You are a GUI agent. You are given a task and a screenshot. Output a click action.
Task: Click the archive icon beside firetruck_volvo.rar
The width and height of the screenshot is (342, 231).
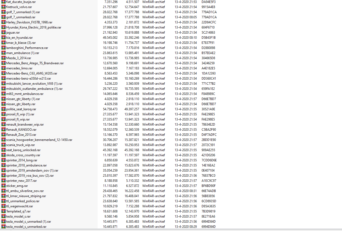point(3,7)
